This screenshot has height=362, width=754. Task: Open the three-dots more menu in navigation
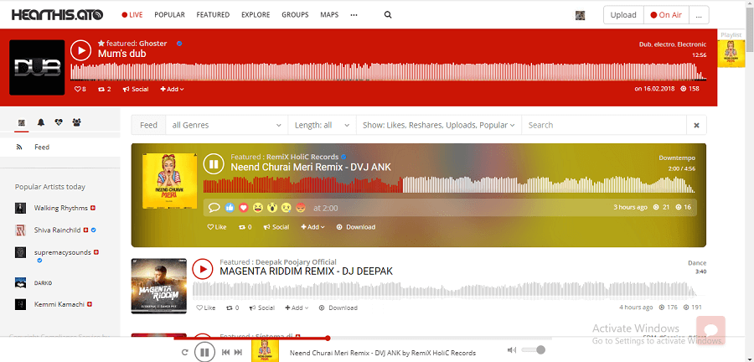click(354, 15)
